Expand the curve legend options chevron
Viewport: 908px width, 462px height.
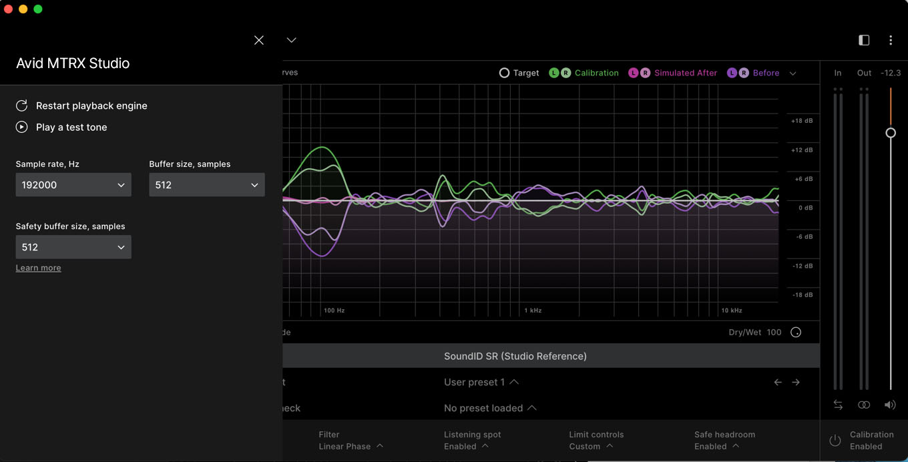pyautogui.click(x=792, y=73)
